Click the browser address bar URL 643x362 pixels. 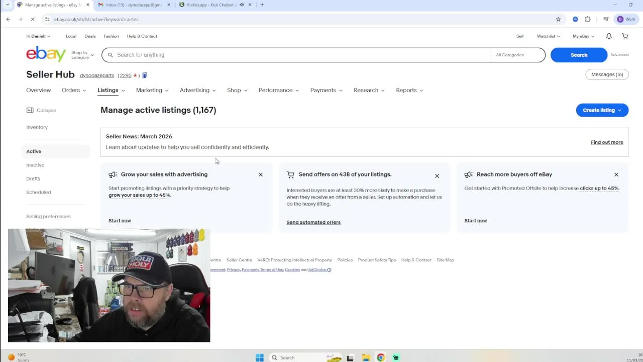click(96, 19)
